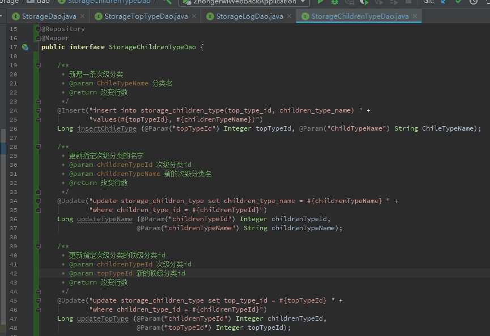Viewport: 490px width, 336px height.
Task: Click the @Update annotation on line 34
Action: 71,201
